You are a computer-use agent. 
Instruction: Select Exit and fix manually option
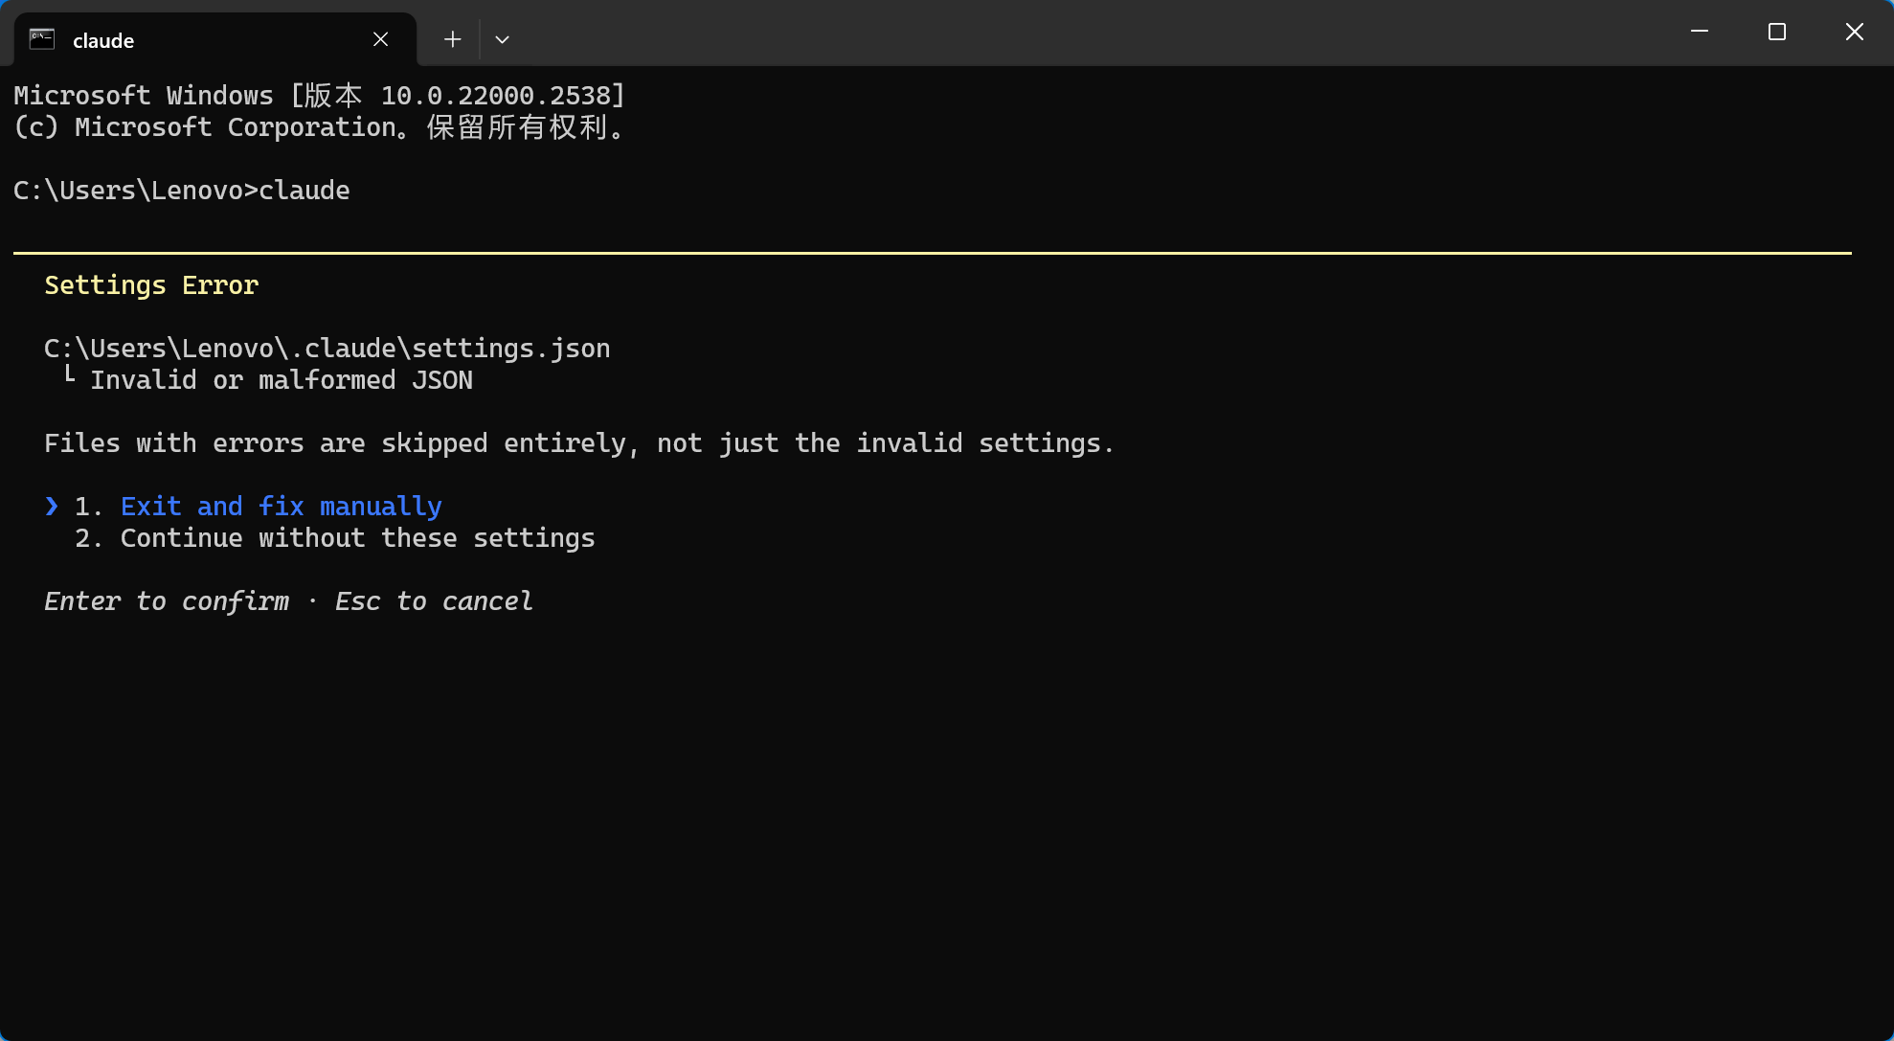282,506
